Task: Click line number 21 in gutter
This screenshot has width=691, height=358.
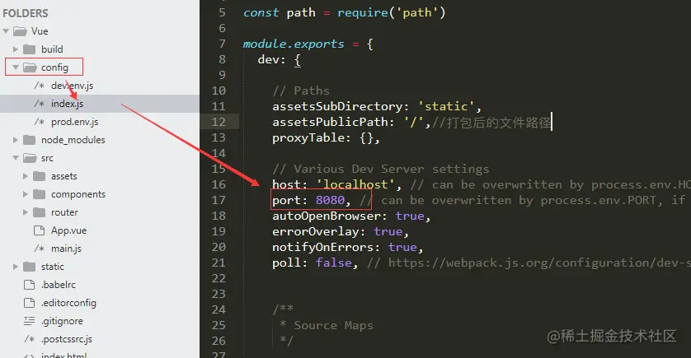Action: tap(219, 263)
